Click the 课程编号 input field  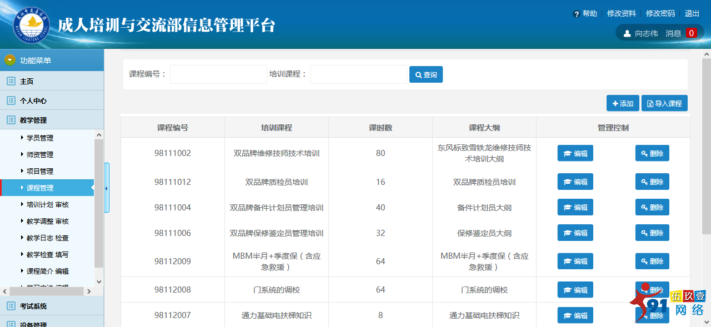(218, 74)
